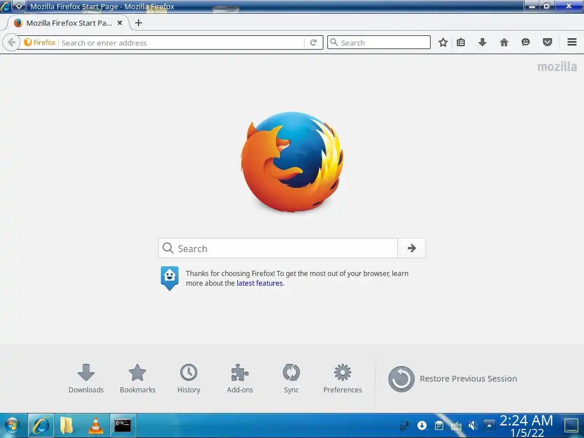Image resolution: width=584 pixels, height=438 pixels.
Task: Open the downloads arrow in toolbar
Action: [x=482, y=42]
